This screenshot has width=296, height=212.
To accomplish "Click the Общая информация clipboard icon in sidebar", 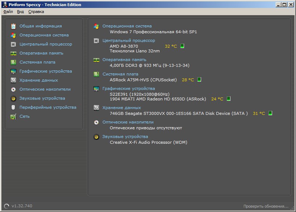I will pyautogui.click(x=13, y=26).
